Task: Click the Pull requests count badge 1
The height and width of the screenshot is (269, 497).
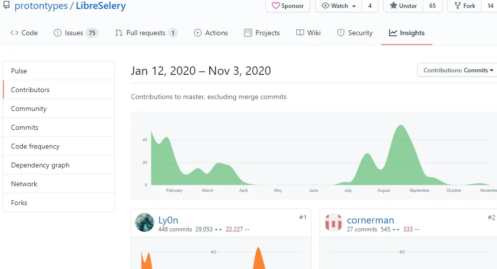Action: (x=173, y=33)
